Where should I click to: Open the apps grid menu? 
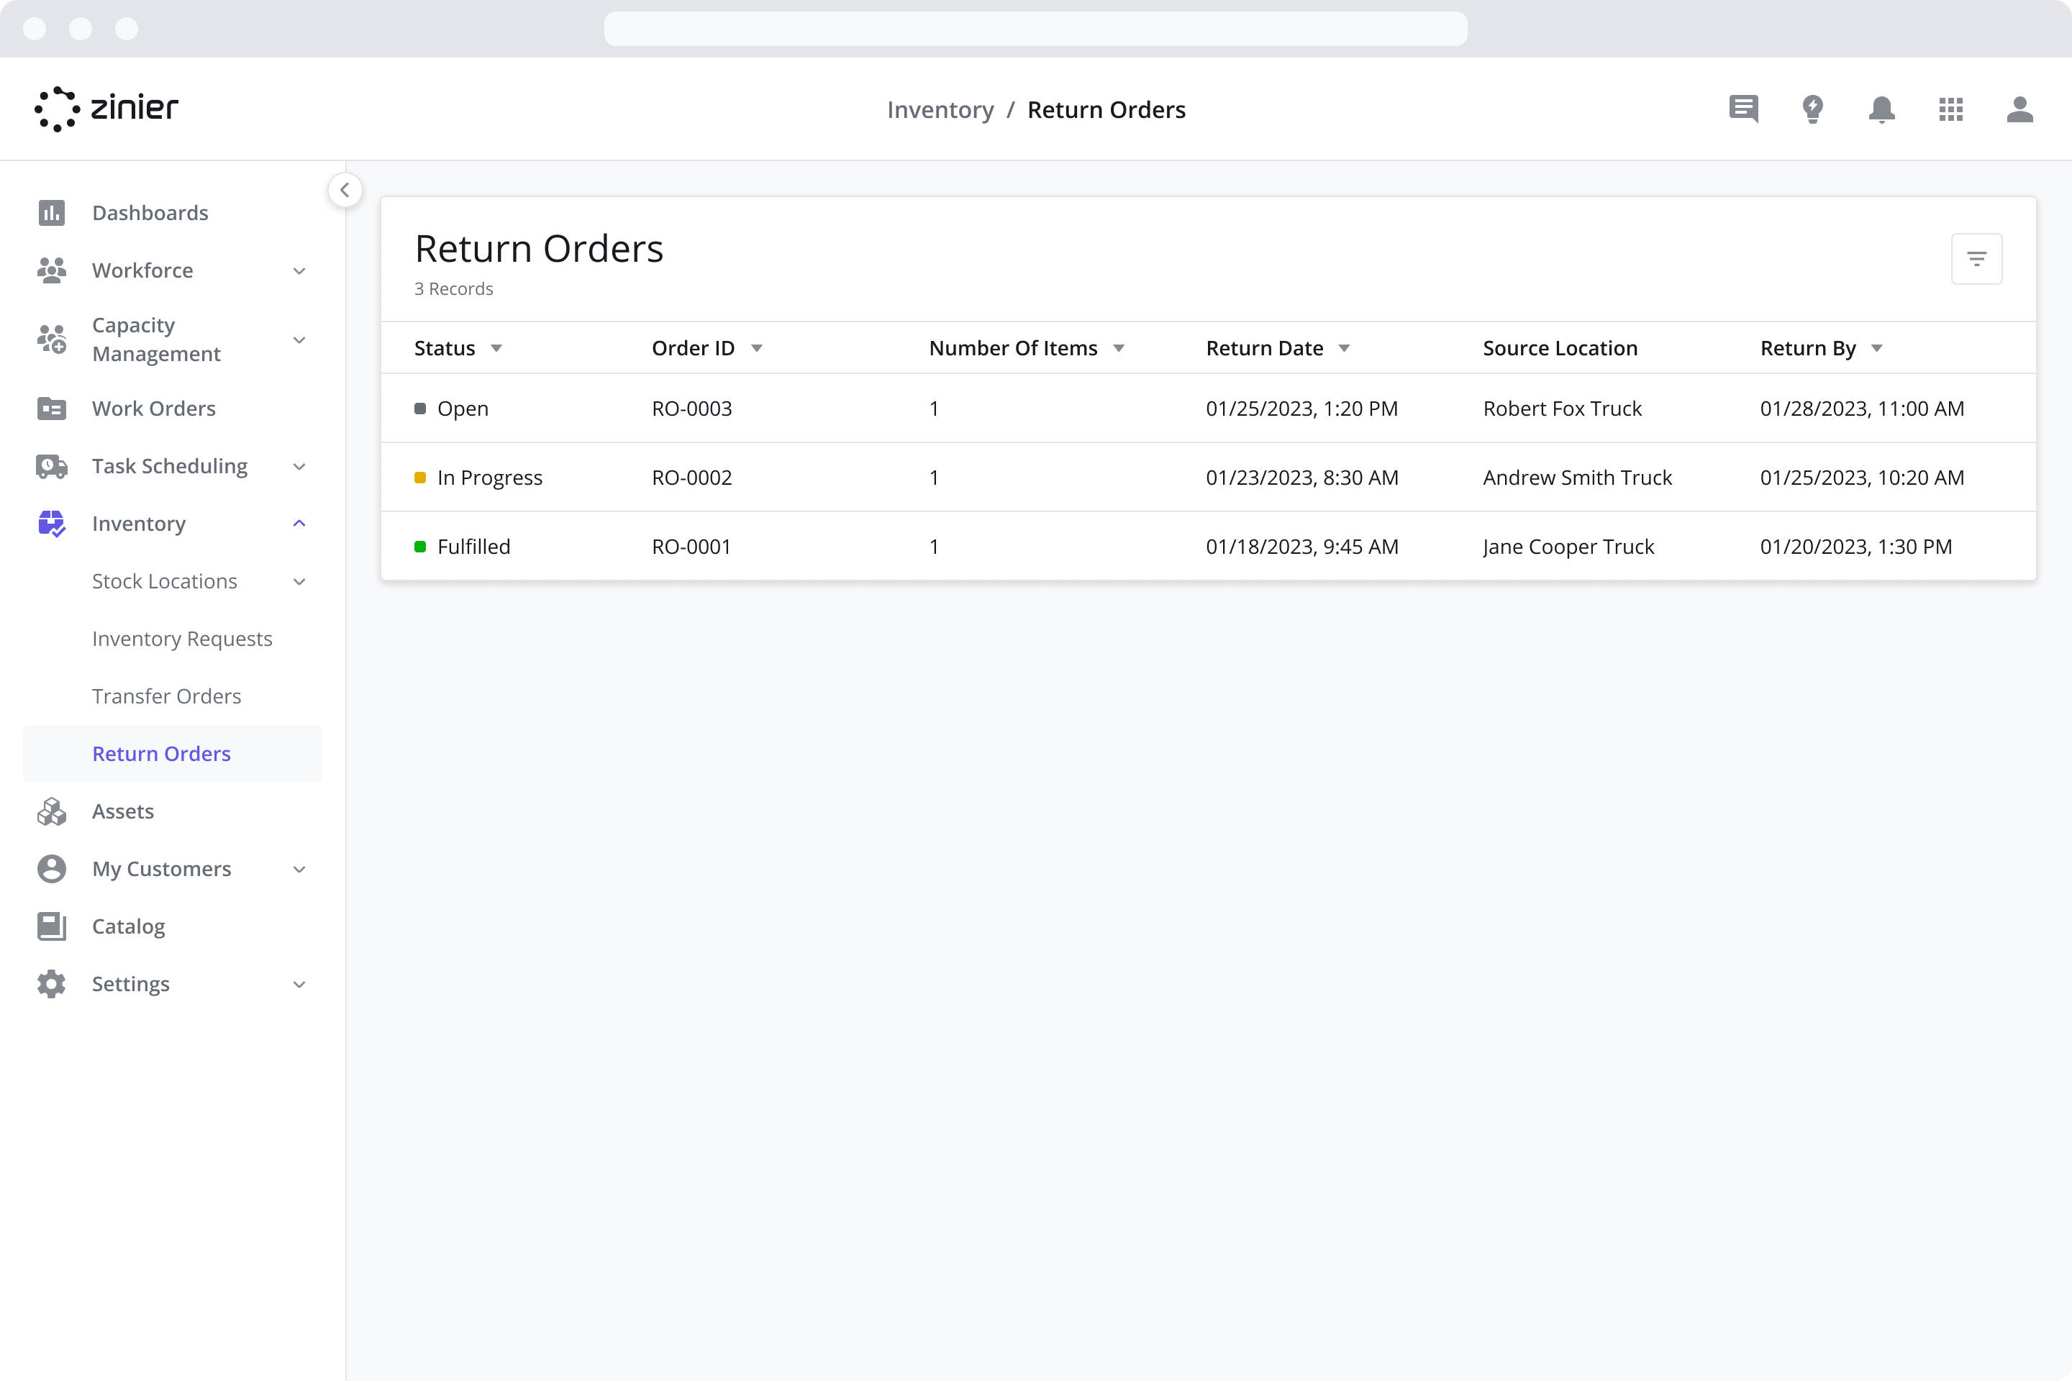coord(1950,109)
